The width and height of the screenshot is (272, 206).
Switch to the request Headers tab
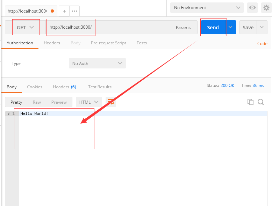point(52,43)
